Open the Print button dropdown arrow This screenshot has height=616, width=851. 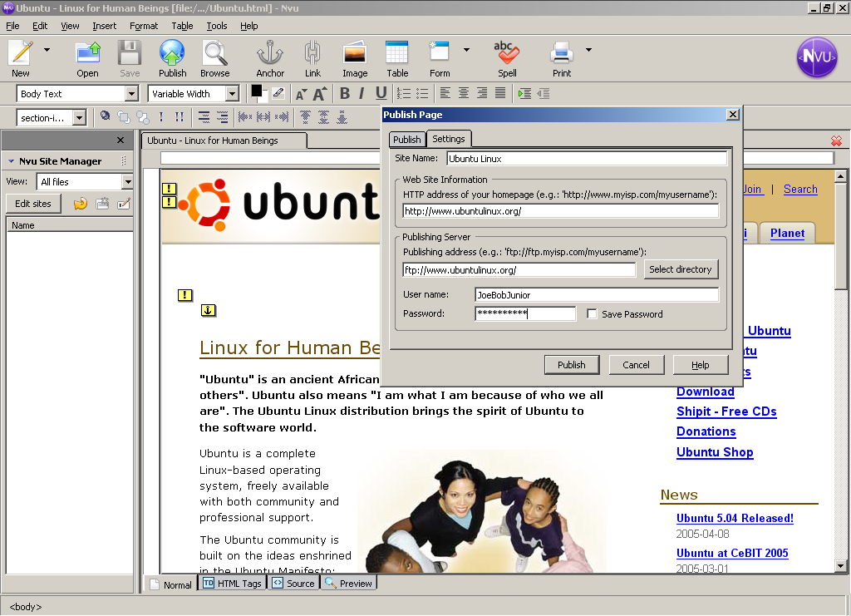588,50
